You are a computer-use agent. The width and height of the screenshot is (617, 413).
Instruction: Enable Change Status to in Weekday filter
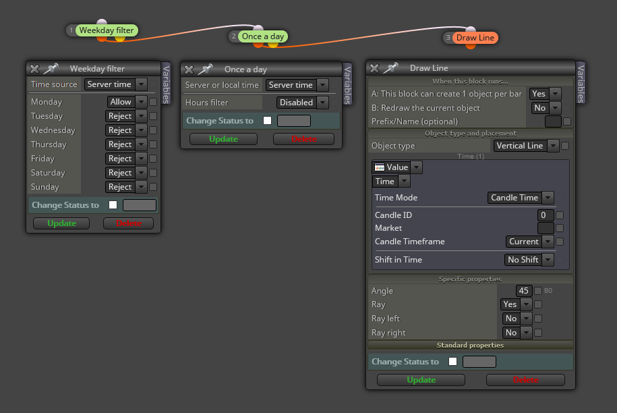point(113,205)
